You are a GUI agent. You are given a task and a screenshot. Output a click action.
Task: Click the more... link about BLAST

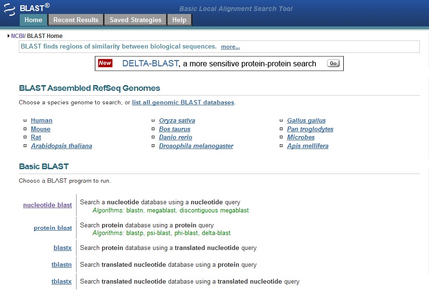click(x=230, y=47)
